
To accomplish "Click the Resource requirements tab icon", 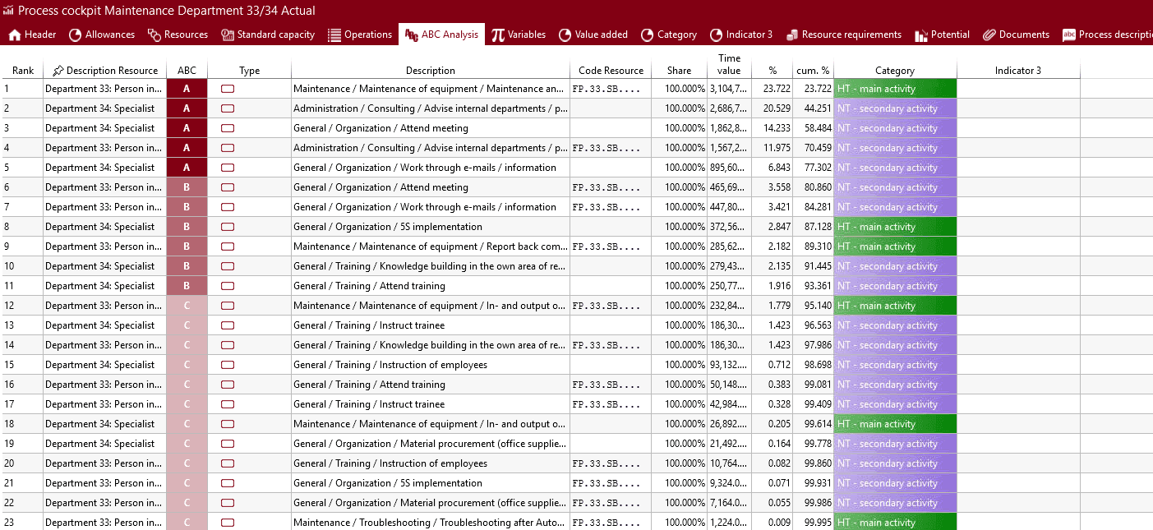I will (x=792, y=35).
